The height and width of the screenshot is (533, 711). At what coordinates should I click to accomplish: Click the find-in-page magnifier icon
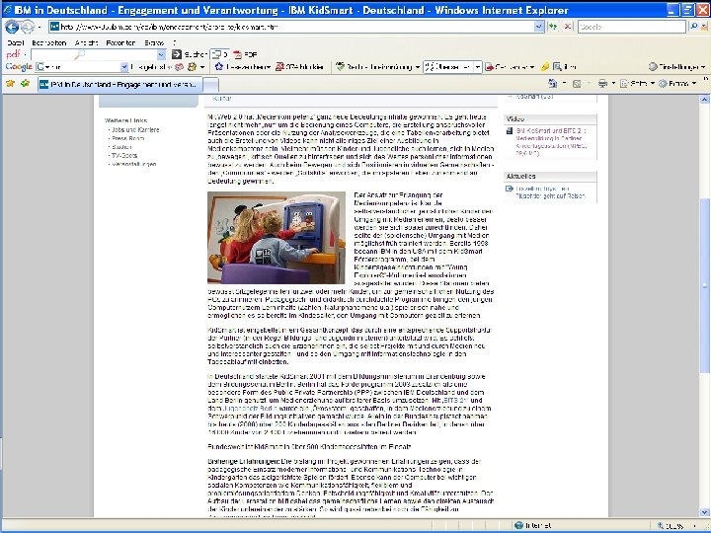(x=557, y=67)
